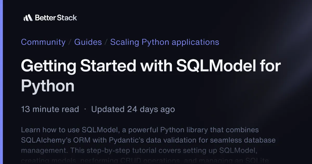The height and width of the screenshot is (164, 312).
Task: Open the Community breadcrumb link
Action: pyautogui.click(x=43, y=42)
